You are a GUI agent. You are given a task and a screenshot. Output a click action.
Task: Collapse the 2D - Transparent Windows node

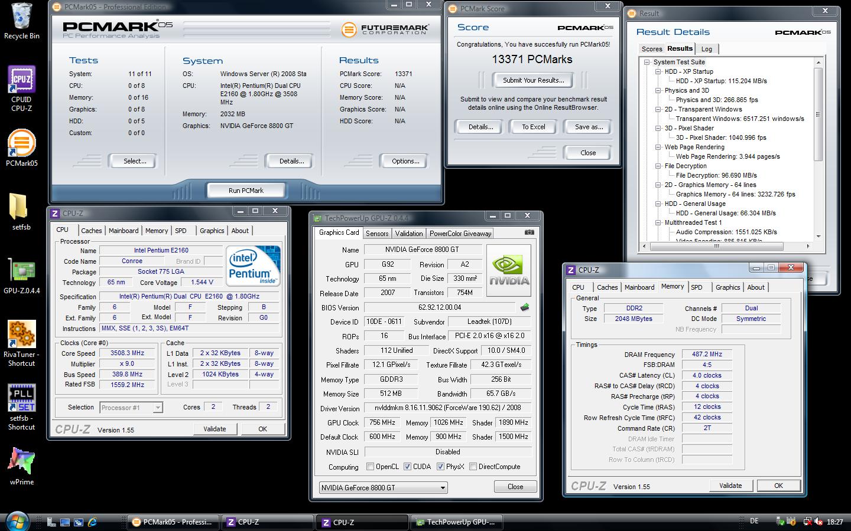point(658,109)
